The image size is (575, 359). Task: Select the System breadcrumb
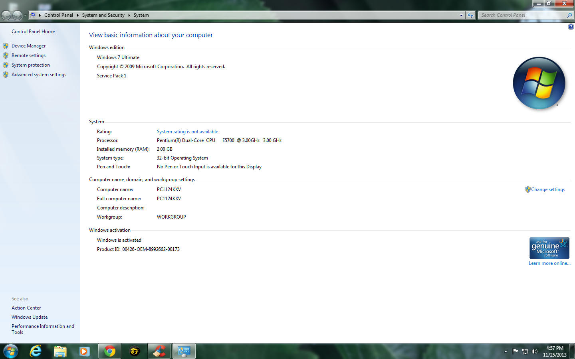click(141, 15)
